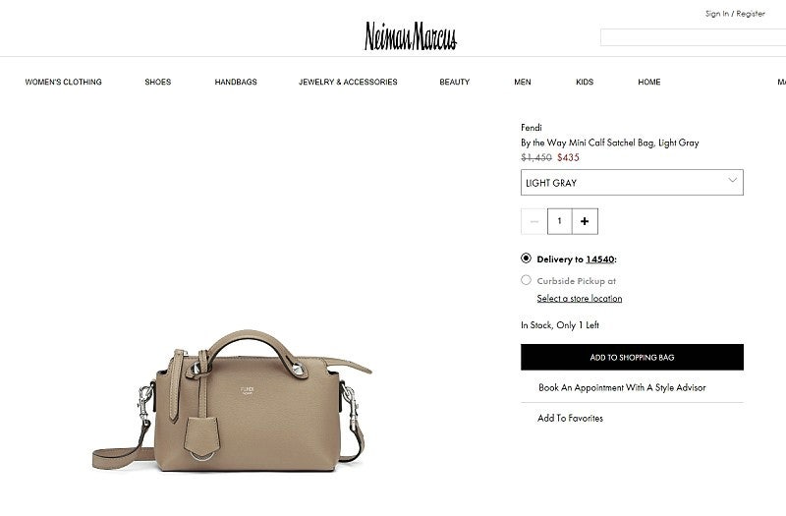786x516 pixels.
Task: Go to the Beauty section
Action: [455, 82]
